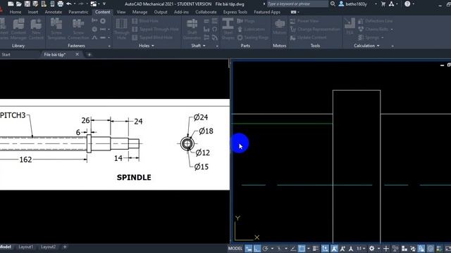Click Change Representation
The image size is (451, 253).
click(x=315, y=30)
